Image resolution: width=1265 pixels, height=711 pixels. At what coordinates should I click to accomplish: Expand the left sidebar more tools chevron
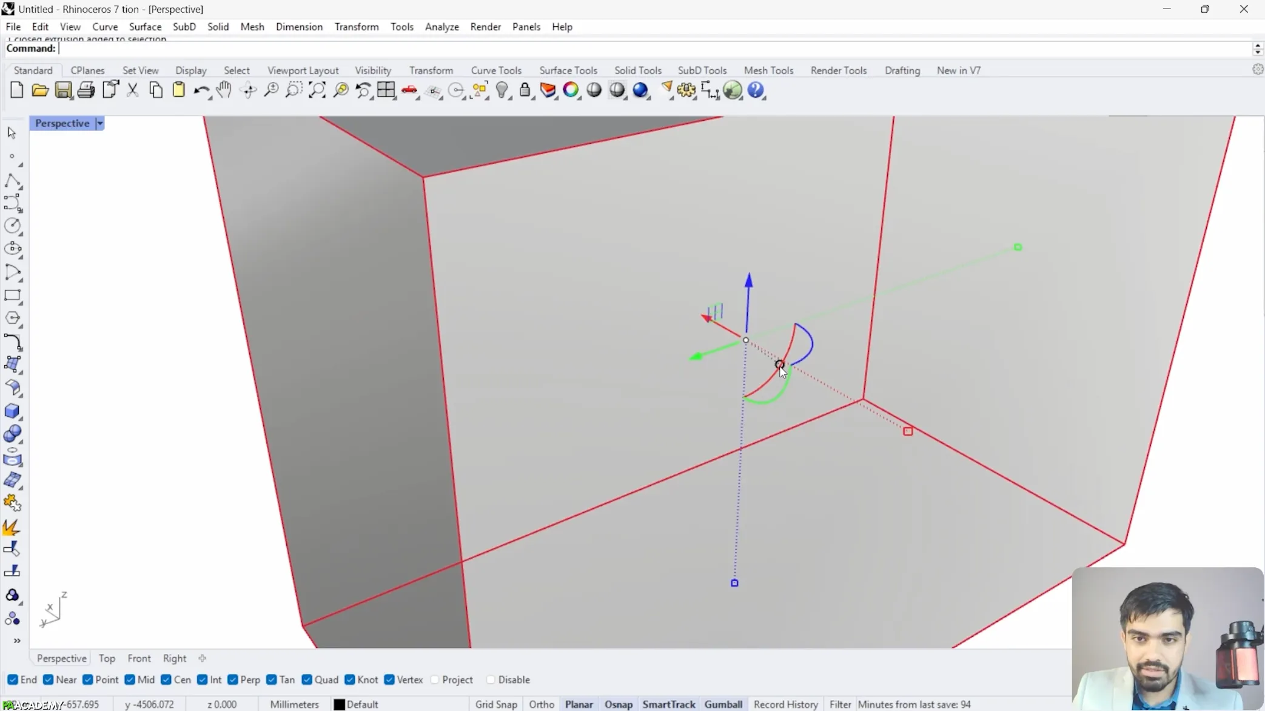(17, 641)
